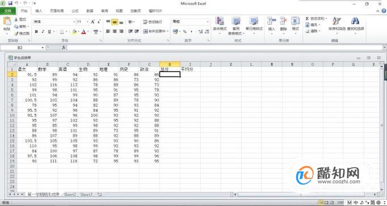387x206 pixels.
Task: Switch to the 插入 ribbon tab
Action: click(39, 11)
